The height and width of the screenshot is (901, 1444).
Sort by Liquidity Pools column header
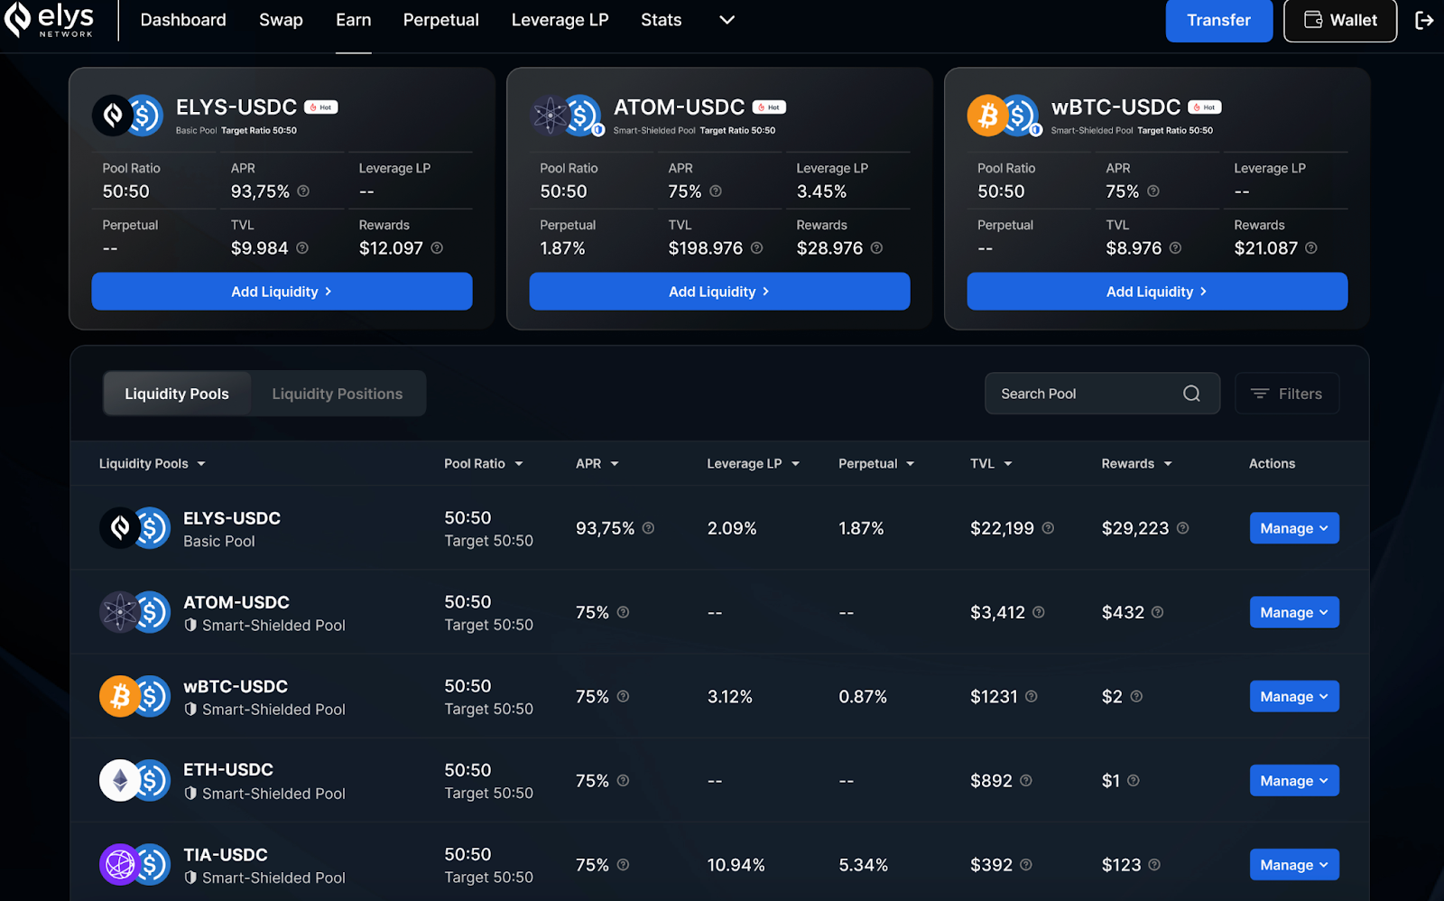point(153,464)
